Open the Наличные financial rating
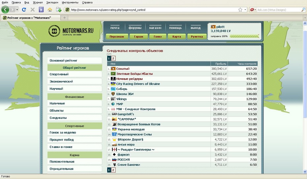Viewport: 307px width, 179px height. pyautogui.click(x=75, y=103)
